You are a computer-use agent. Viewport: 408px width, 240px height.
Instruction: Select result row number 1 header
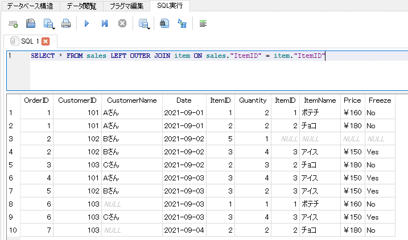click(x=14, y=113)
